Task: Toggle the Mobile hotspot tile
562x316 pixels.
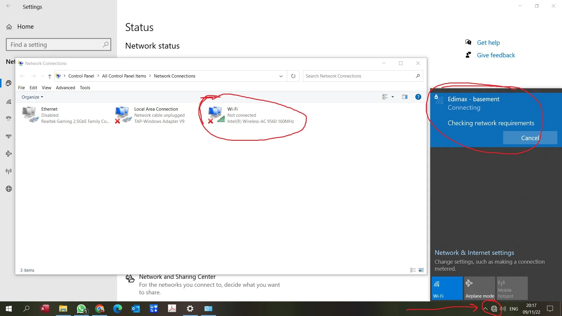Action: (512, 288)
